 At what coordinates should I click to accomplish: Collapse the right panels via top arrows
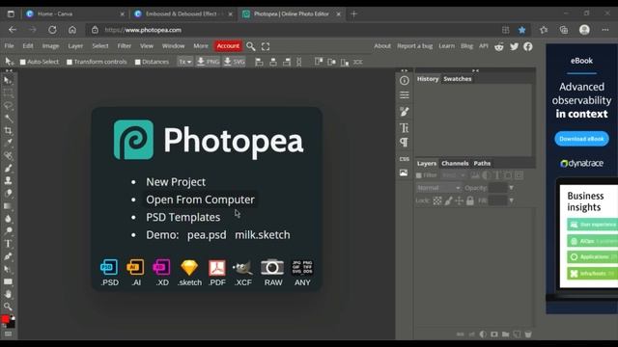click(x=476, y=70)
